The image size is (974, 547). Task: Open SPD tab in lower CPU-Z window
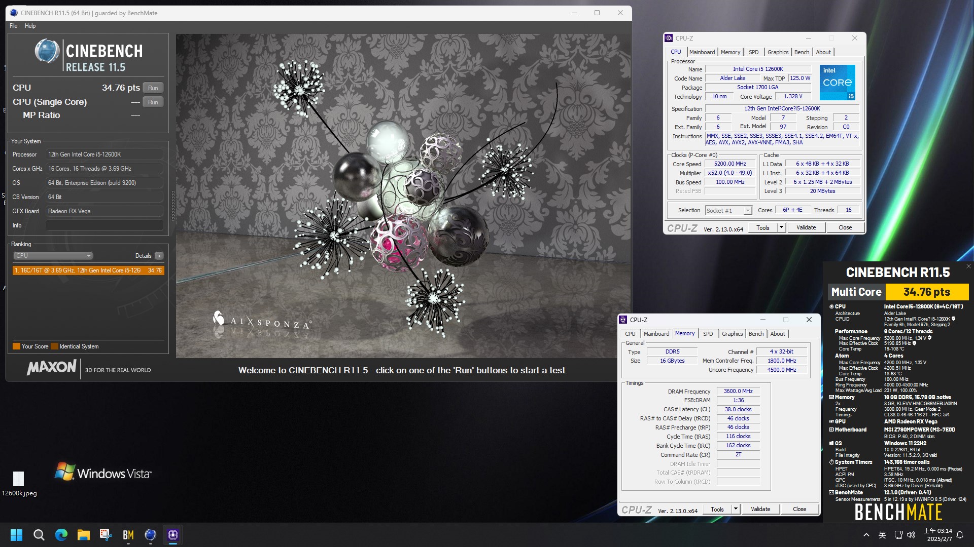(708, 334)
